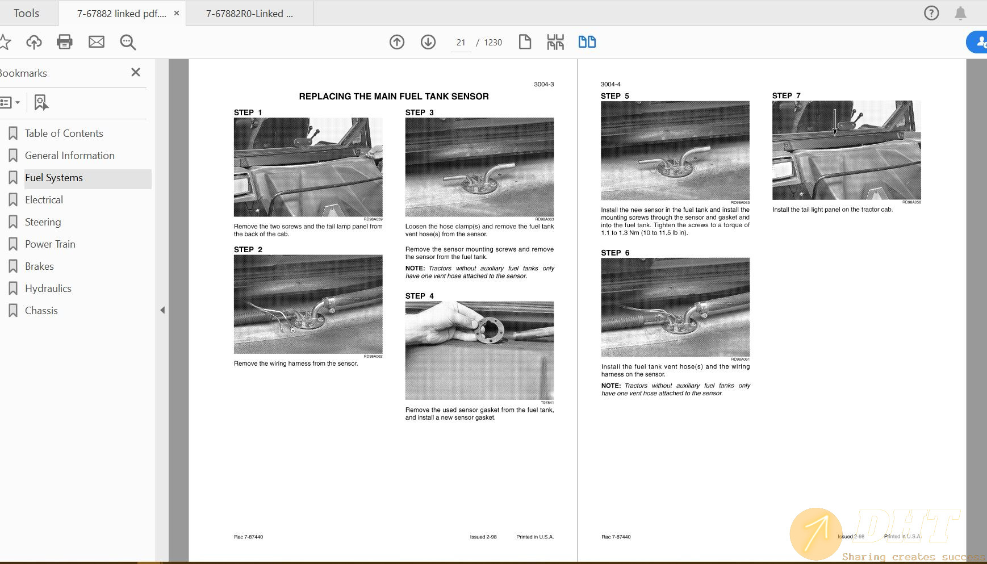Screen dimensions: 987x564
Task: Click the Print file icon
Action: coord(65,42)
